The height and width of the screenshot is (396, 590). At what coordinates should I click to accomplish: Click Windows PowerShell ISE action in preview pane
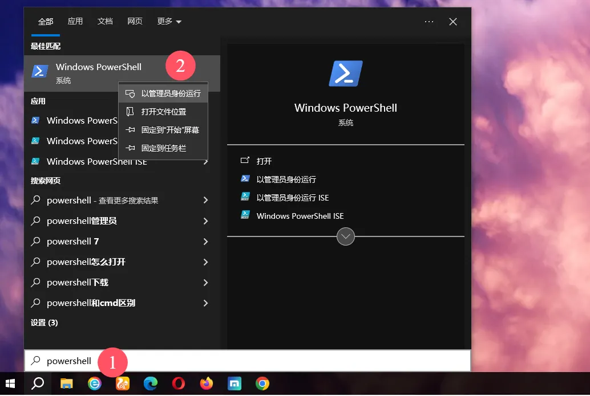[300, 216]
